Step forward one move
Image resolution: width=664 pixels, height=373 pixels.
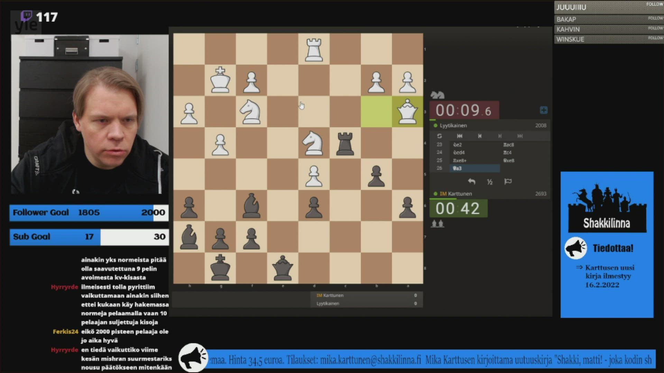click(x=500, y=136)
